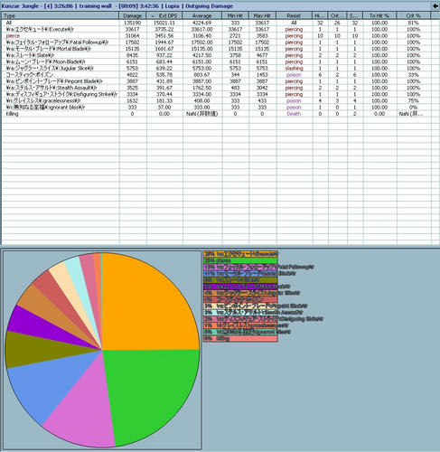Select the All row in table
This screenshot has height=452, width=440.
pyautogui.click(x=216, y=23)
